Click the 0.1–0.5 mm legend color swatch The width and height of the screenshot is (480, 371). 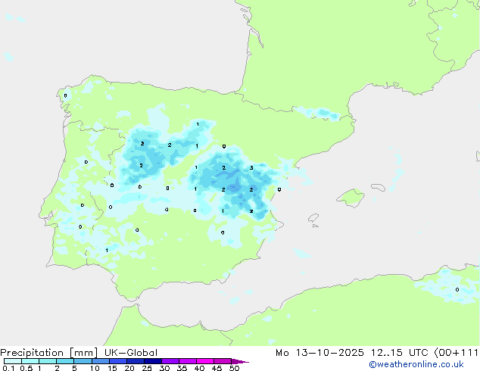coord(13,361)
